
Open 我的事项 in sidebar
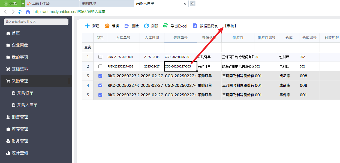[x=36, y=57]
